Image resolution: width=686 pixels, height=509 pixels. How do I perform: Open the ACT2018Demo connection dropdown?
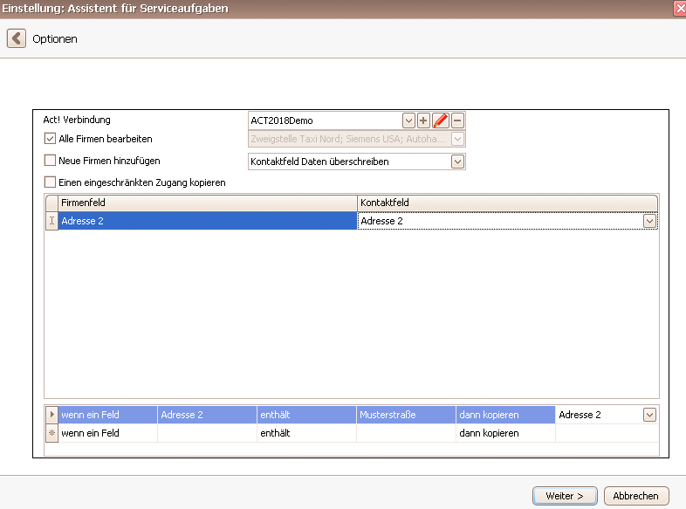[408, 120]
